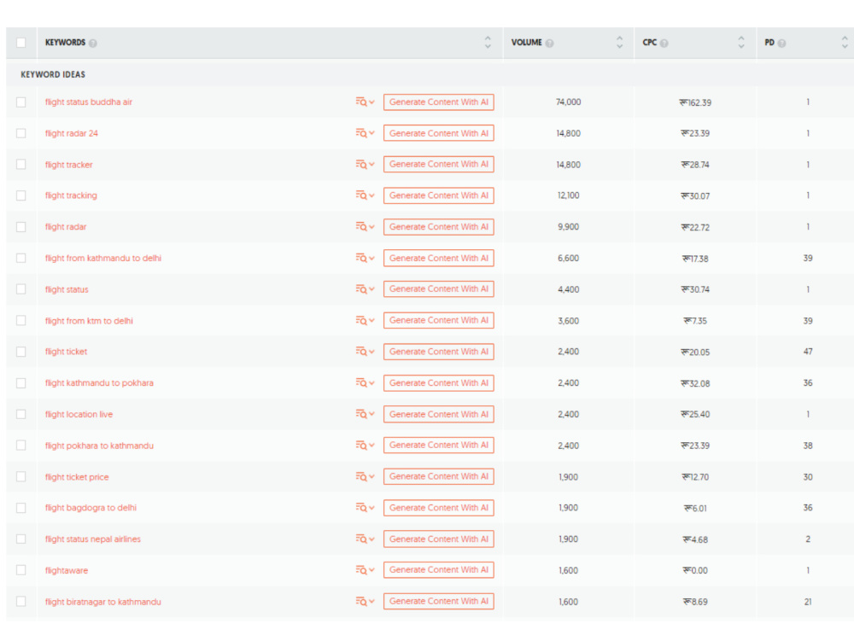Open search icon for 'flight status' row
The width and height of the screenshot is (854, 641).
coord(365,289)
